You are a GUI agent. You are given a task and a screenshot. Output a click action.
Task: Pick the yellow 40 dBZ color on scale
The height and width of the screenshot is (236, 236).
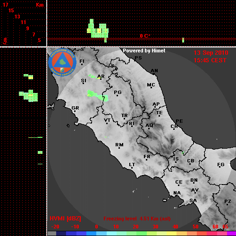(x=171, y=233)
